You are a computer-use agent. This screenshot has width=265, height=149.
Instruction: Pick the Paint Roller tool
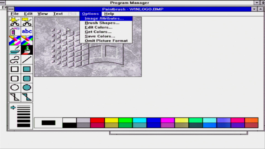click(15, 50)
